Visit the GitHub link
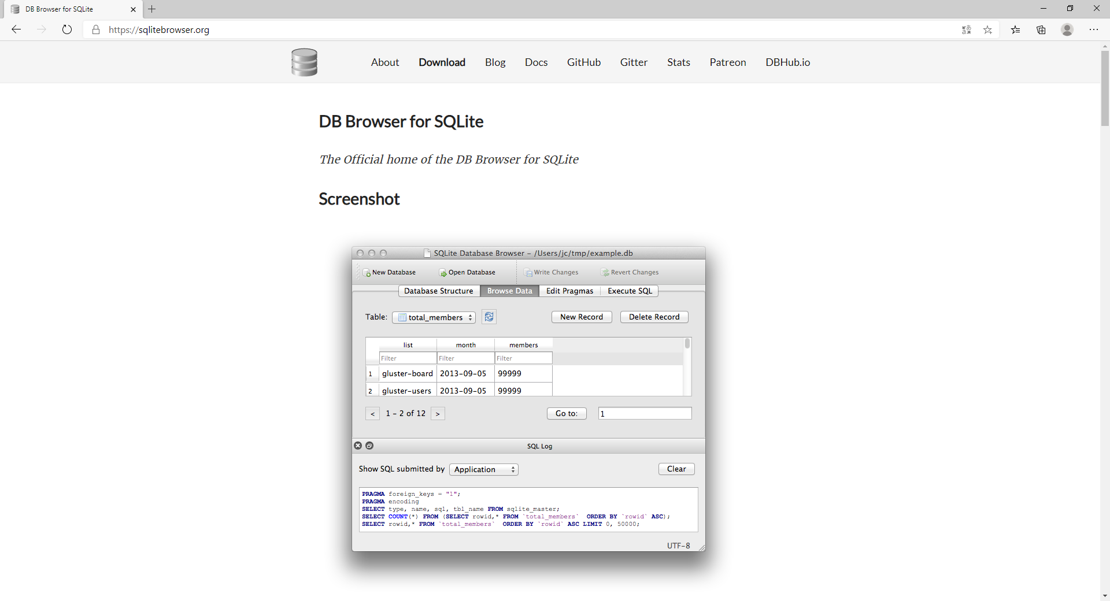The width and height of the screenshot is (1110, 601). click(x=584, y=62)
